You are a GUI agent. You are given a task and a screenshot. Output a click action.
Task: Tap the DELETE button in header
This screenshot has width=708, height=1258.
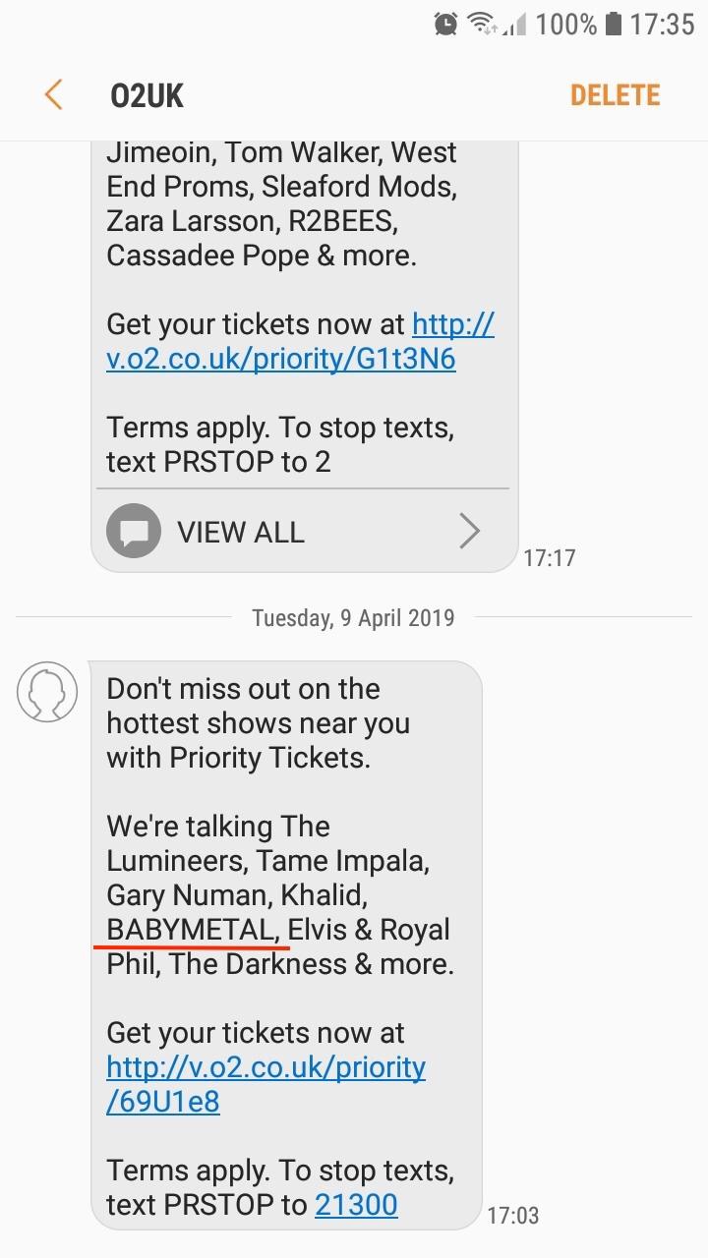pyautogui.click(x=615, y=95)
